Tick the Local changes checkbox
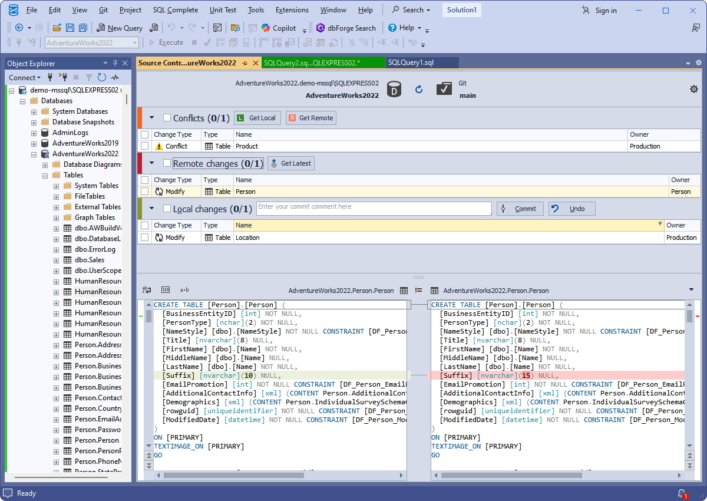This screenshot has width=707, height=501. (166, 209)
